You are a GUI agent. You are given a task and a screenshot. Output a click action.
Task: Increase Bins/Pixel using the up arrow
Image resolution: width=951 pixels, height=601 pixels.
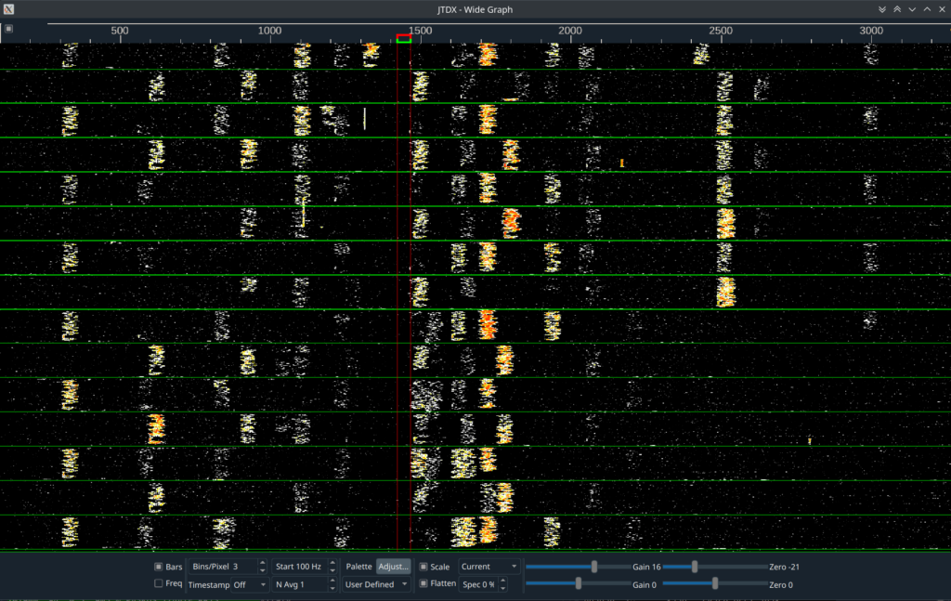click(263, 563)
